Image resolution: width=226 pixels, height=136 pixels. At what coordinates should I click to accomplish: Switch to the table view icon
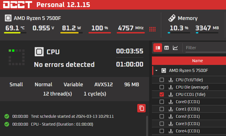tap(167, 47)
